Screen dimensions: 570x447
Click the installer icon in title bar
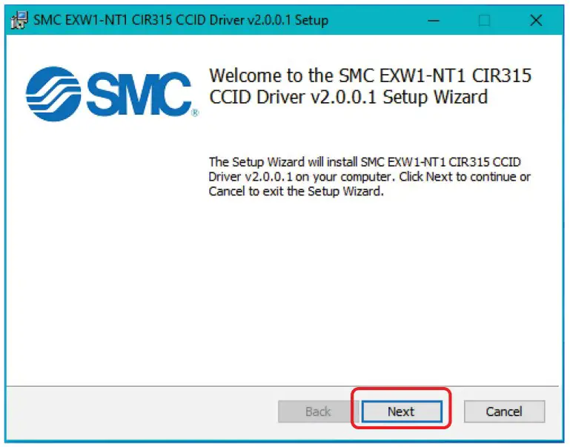(x=19, y=20)
